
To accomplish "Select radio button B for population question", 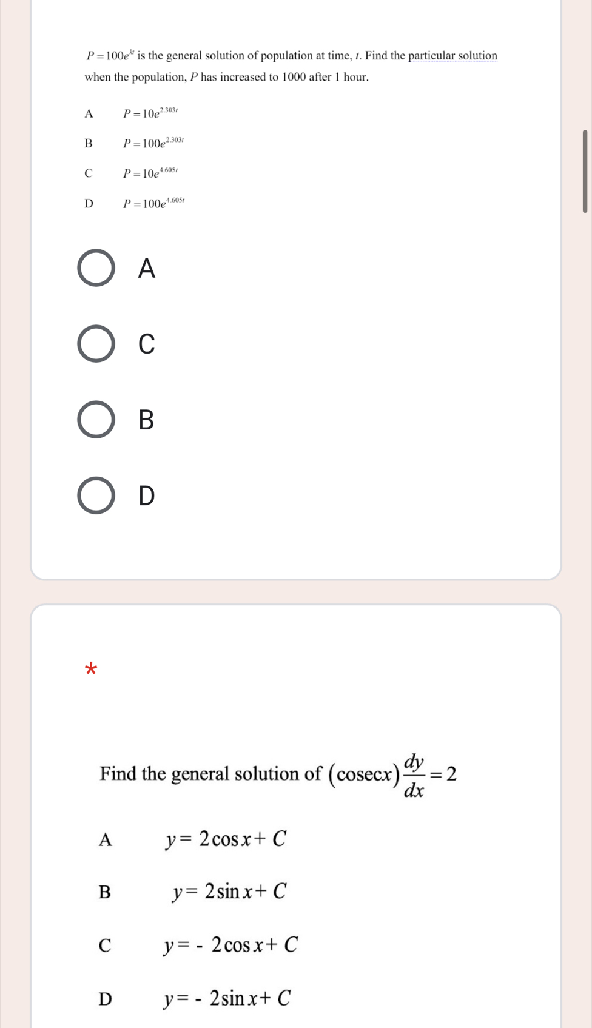I will pyautogui.click(x=95, y=420).
